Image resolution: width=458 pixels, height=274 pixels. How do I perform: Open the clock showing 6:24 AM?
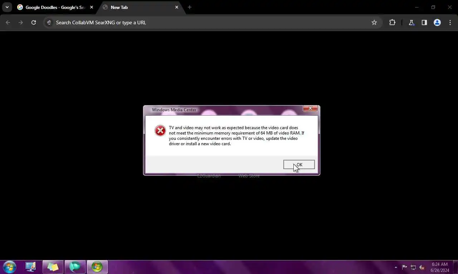pyautogui.click(x=440, y=267)
